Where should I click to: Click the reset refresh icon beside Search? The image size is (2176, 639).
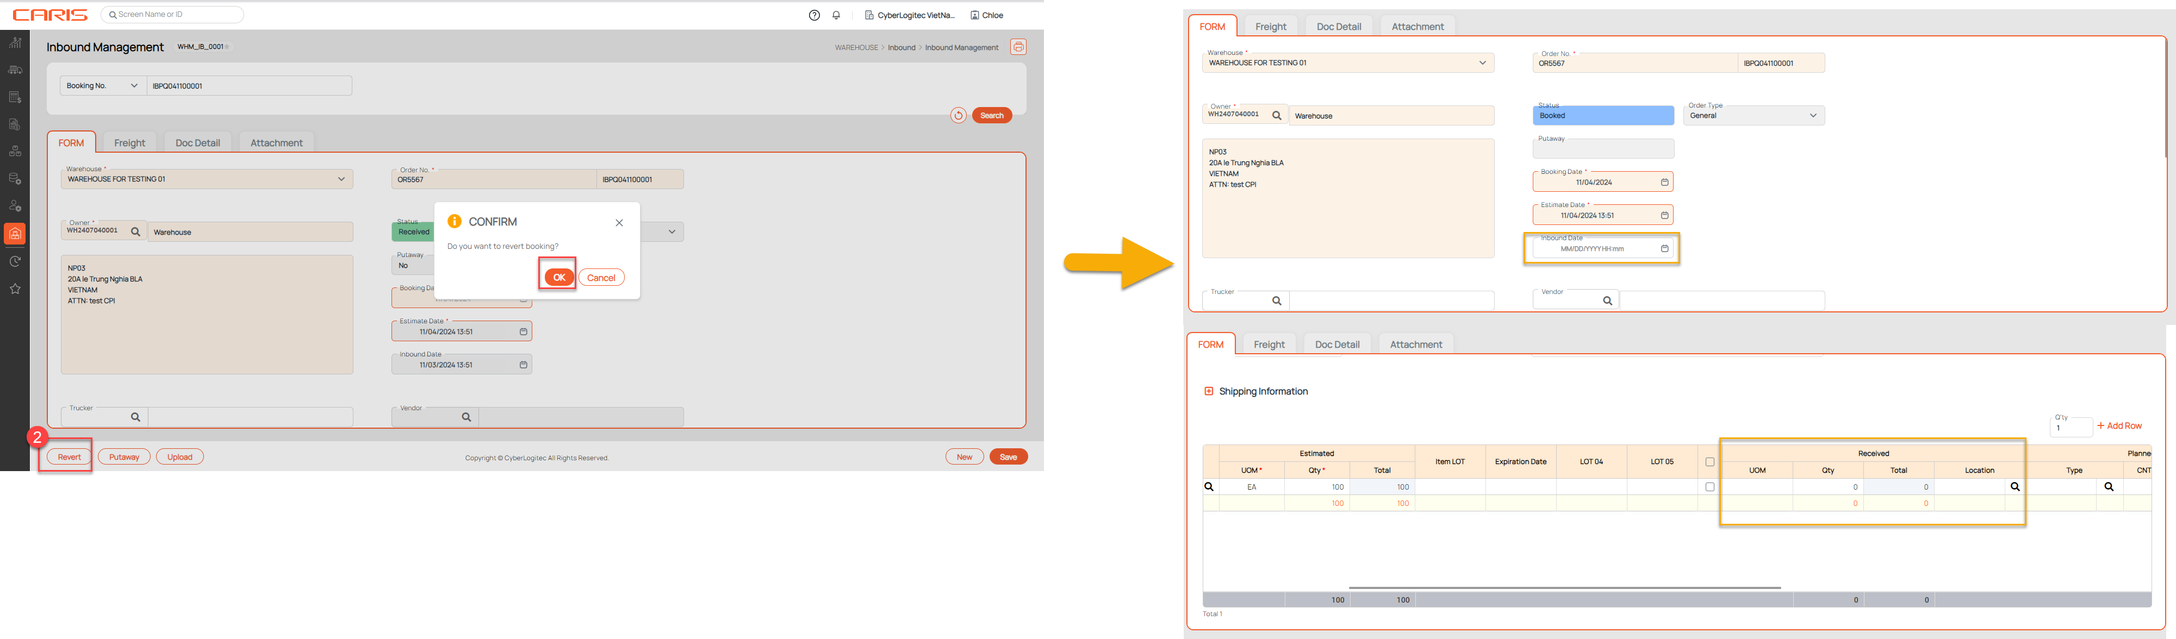coord(958,116)
